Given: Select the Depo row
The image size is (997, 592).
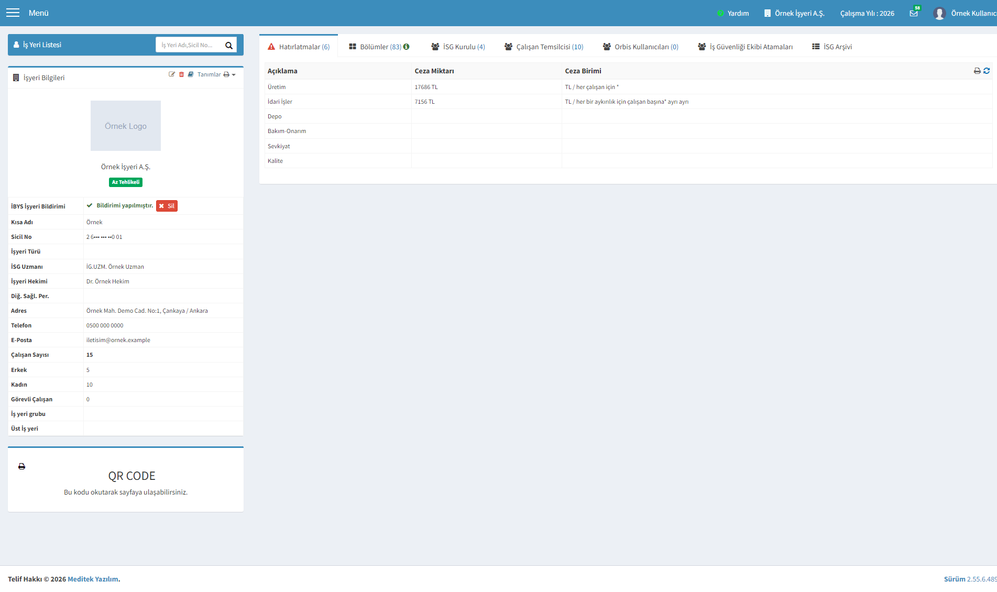Looking at the screenshot, I should (628, 116).
